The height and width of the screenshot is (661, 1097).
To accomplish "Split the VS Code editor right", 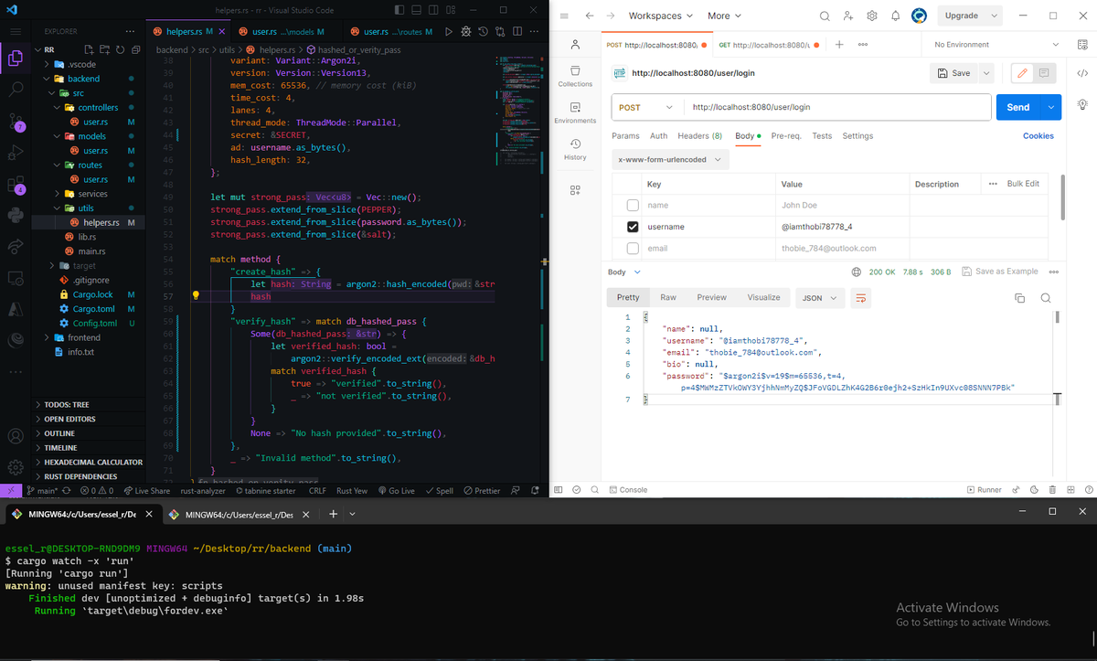I will pos(518,32).
